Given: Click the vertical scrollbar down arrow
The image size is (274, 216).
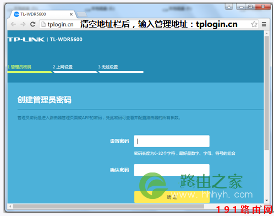Looking at the screenshot, I should pyautogui.click(x=267, y=201).
